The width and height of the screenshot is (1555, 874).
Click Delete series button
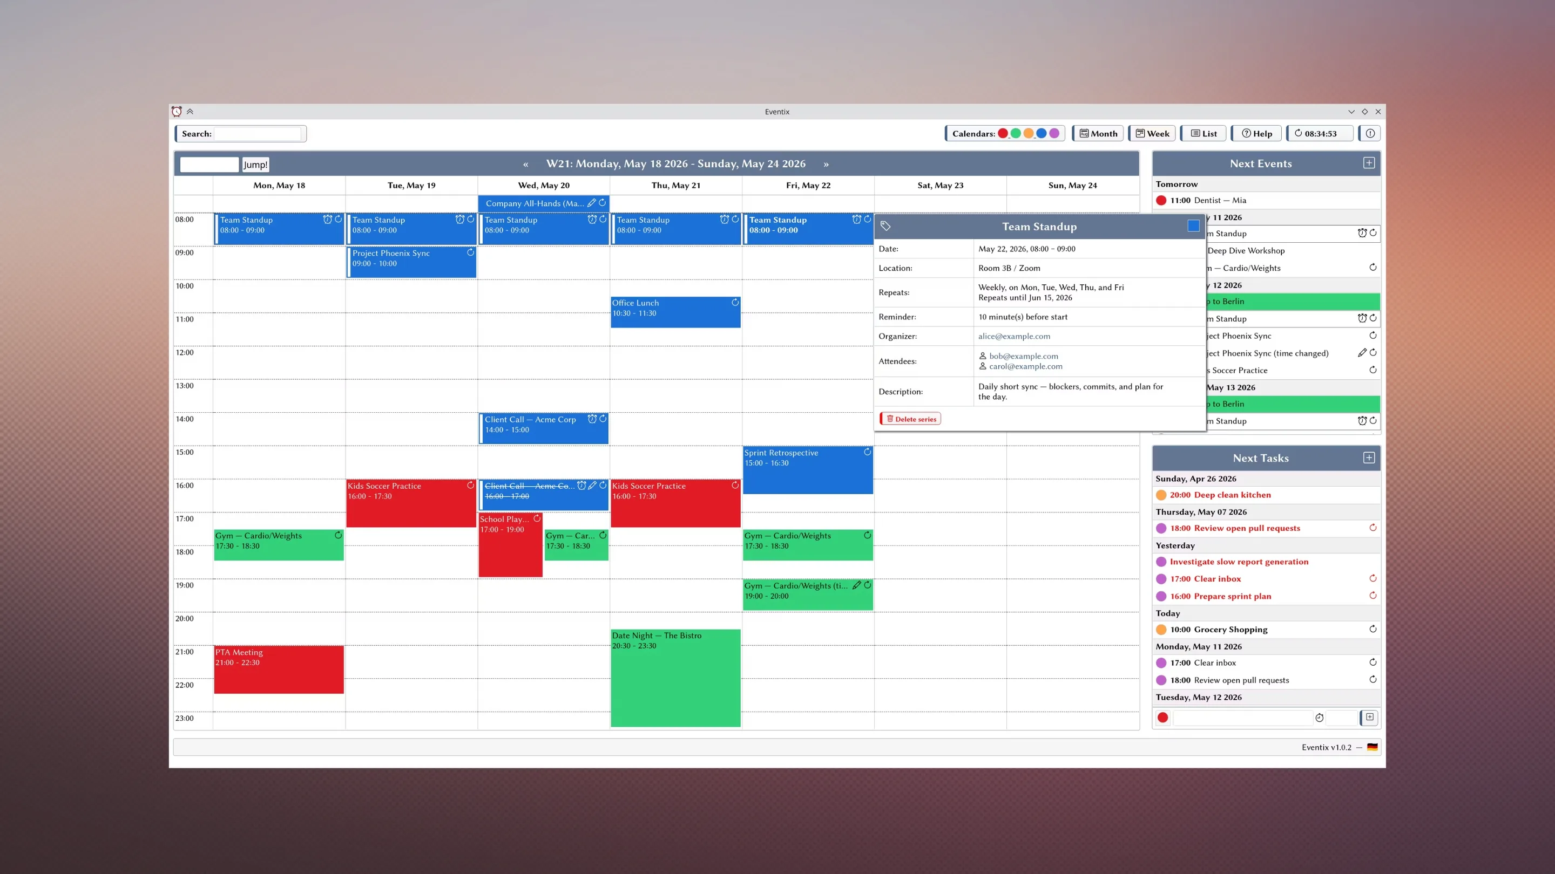pyautogui.click(x=910, y=419)
